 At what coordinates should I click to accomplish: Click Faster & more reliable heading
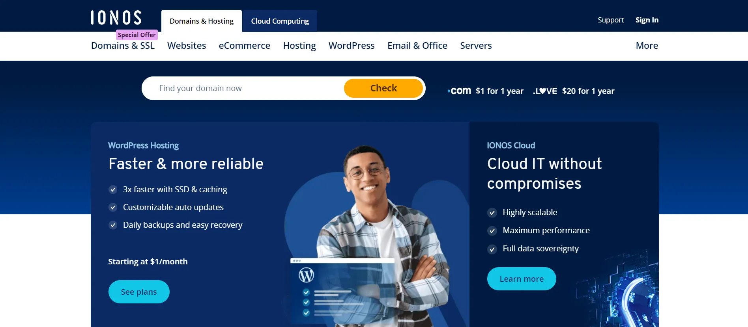pyautogui.click(x=186, y=164)
